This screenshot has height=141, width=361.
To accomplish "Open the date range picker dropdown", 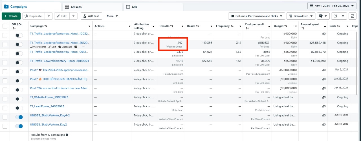I will [x=332, y=6].
